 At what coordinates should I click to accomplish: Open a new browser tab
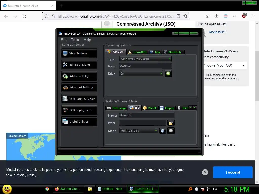tap(62, 6)
